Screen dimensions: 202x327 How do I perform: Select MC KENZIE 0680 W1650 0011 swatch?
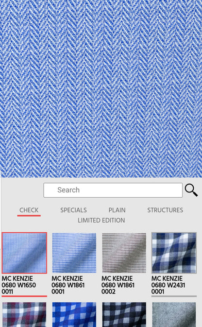click(24, 253)
